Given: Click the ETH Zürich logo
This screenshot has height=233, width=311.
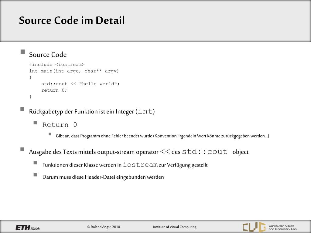Looking at the screenshot, I should point(28,228).
